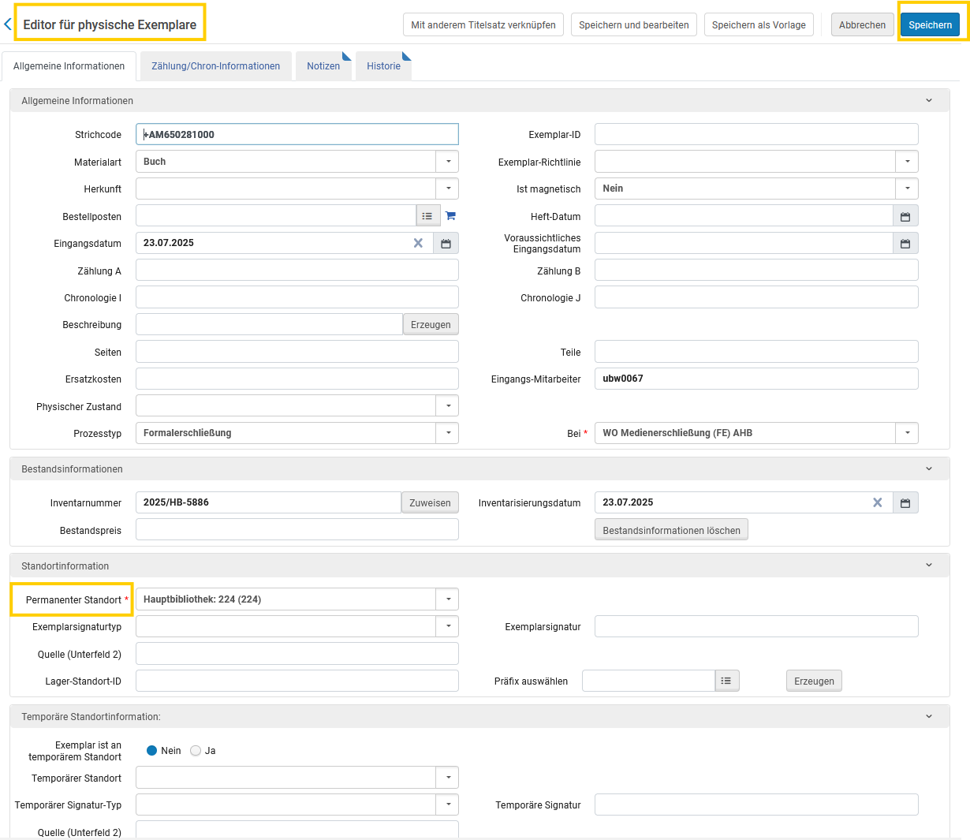Click into the Zählung A field
Screen dimensions: 970x840
click(x=297, y=271)
